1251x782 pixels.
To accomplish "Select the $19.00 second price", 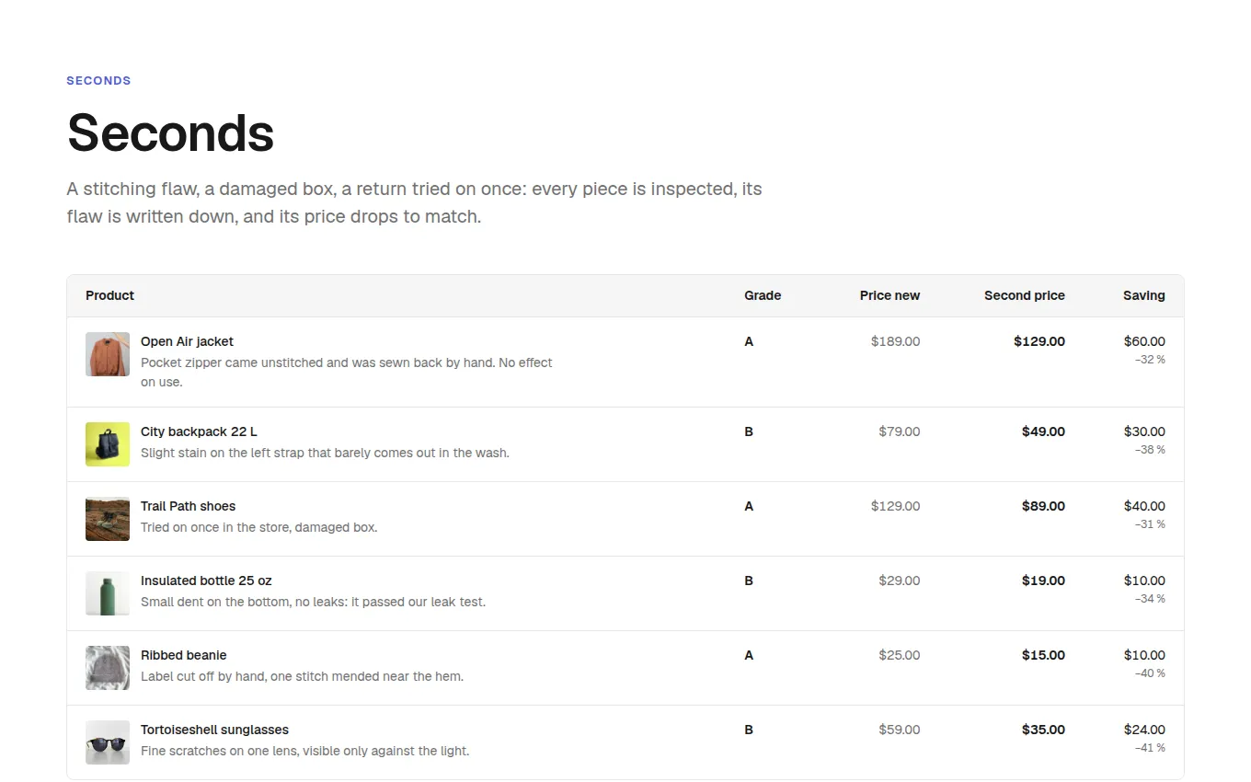I will [1043, 581].
